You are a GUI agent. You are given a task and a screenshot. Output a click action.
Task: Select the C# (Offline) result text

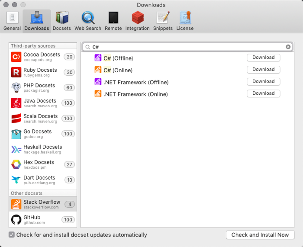118,58
